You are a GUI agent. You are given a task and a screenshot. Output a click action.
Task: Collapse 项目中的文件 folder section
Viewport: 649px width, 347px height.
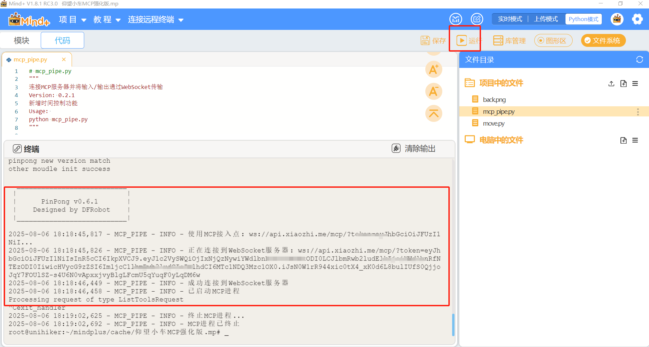494,83
